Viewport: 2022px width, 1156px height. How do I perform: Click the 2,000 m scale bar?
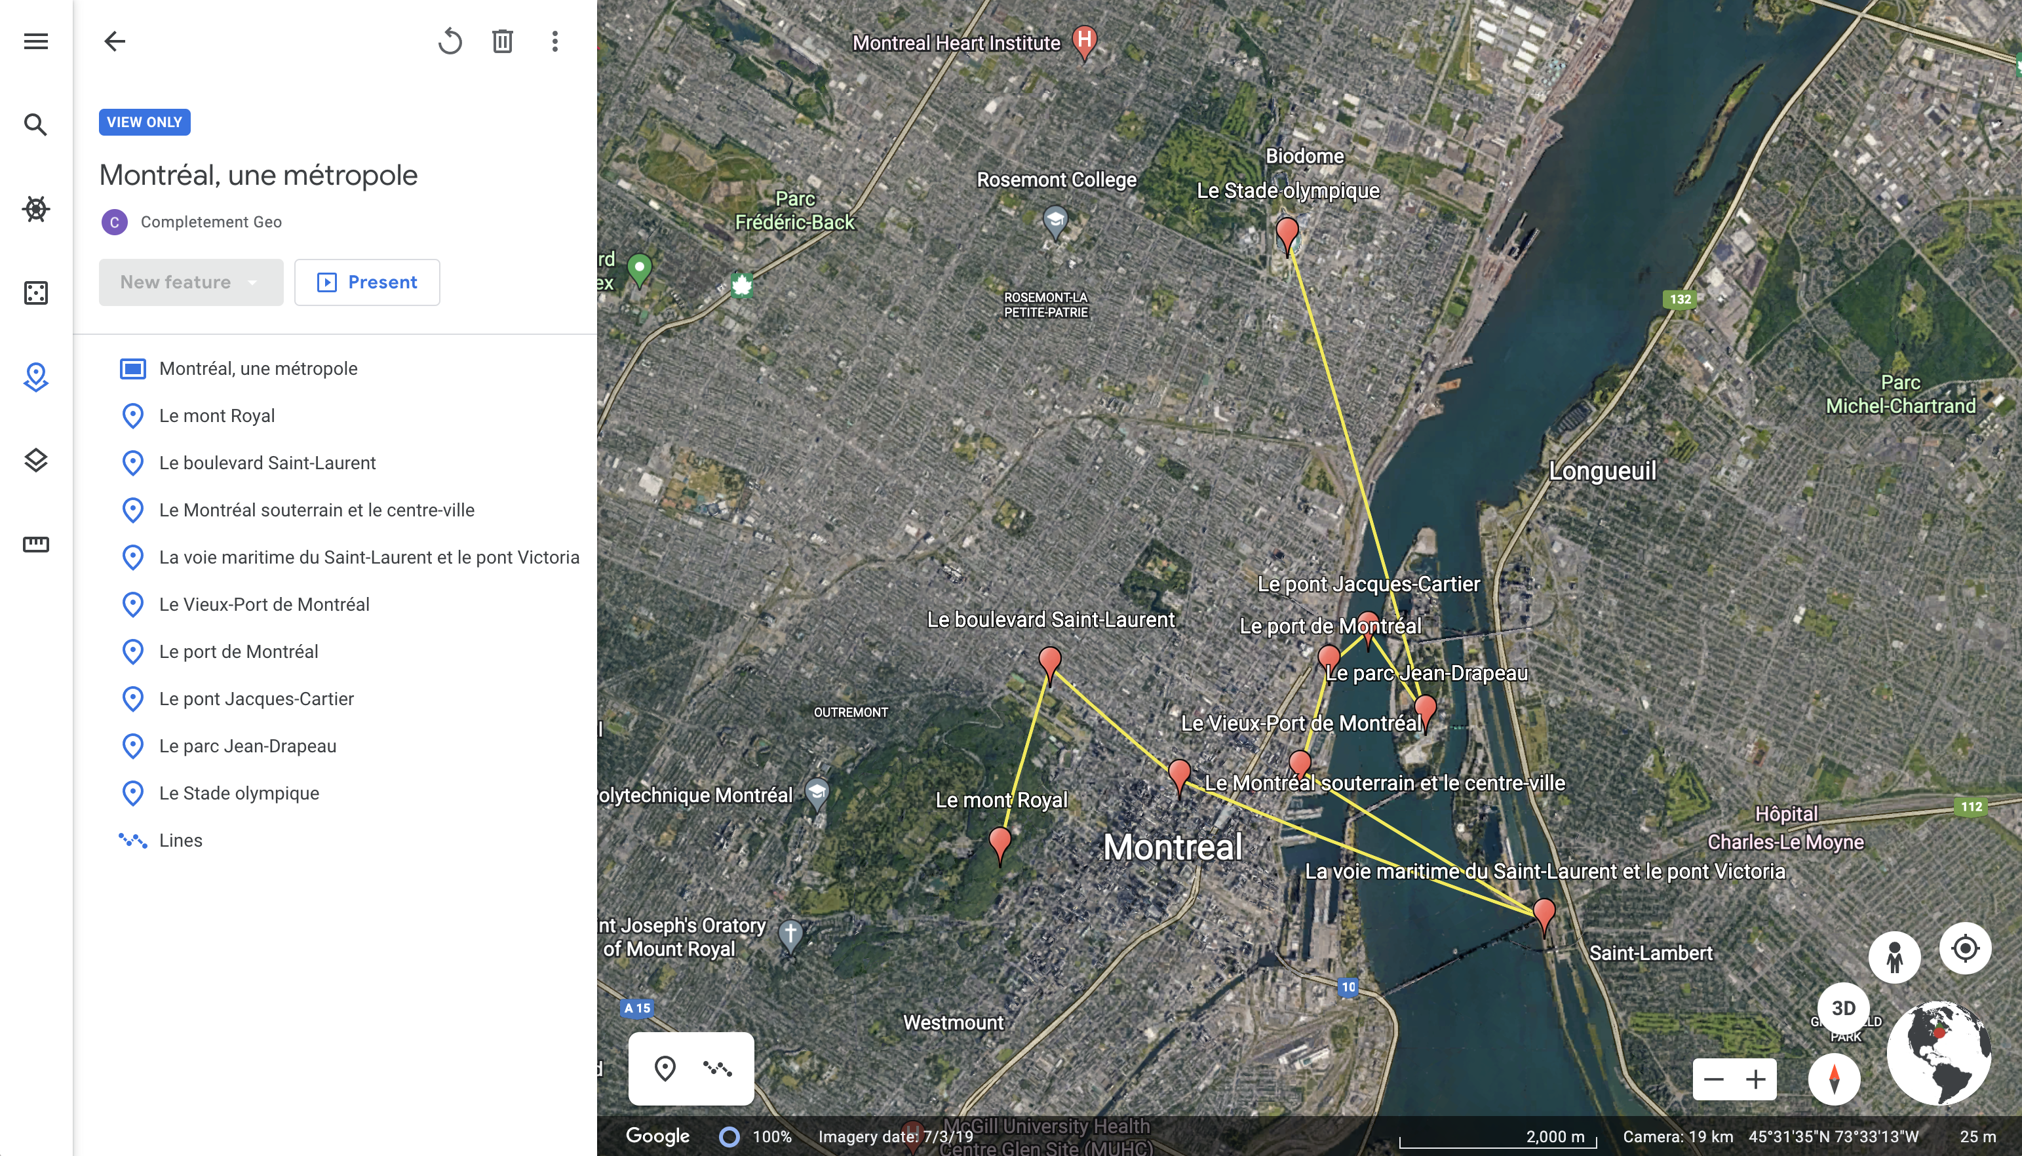tap(1498, 1138)
